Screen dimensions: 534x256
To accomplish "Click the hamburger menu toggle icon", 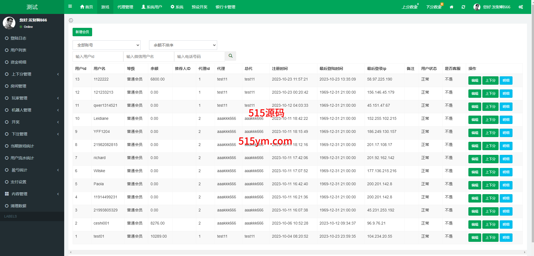I will click(70, 6).
